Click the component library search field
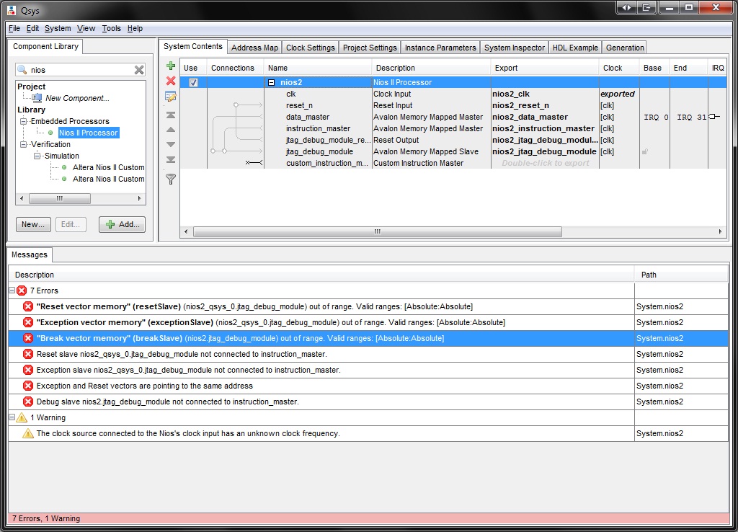Image resolution: width=738 pixels, height=532 pixels. [x=80, y=70]
